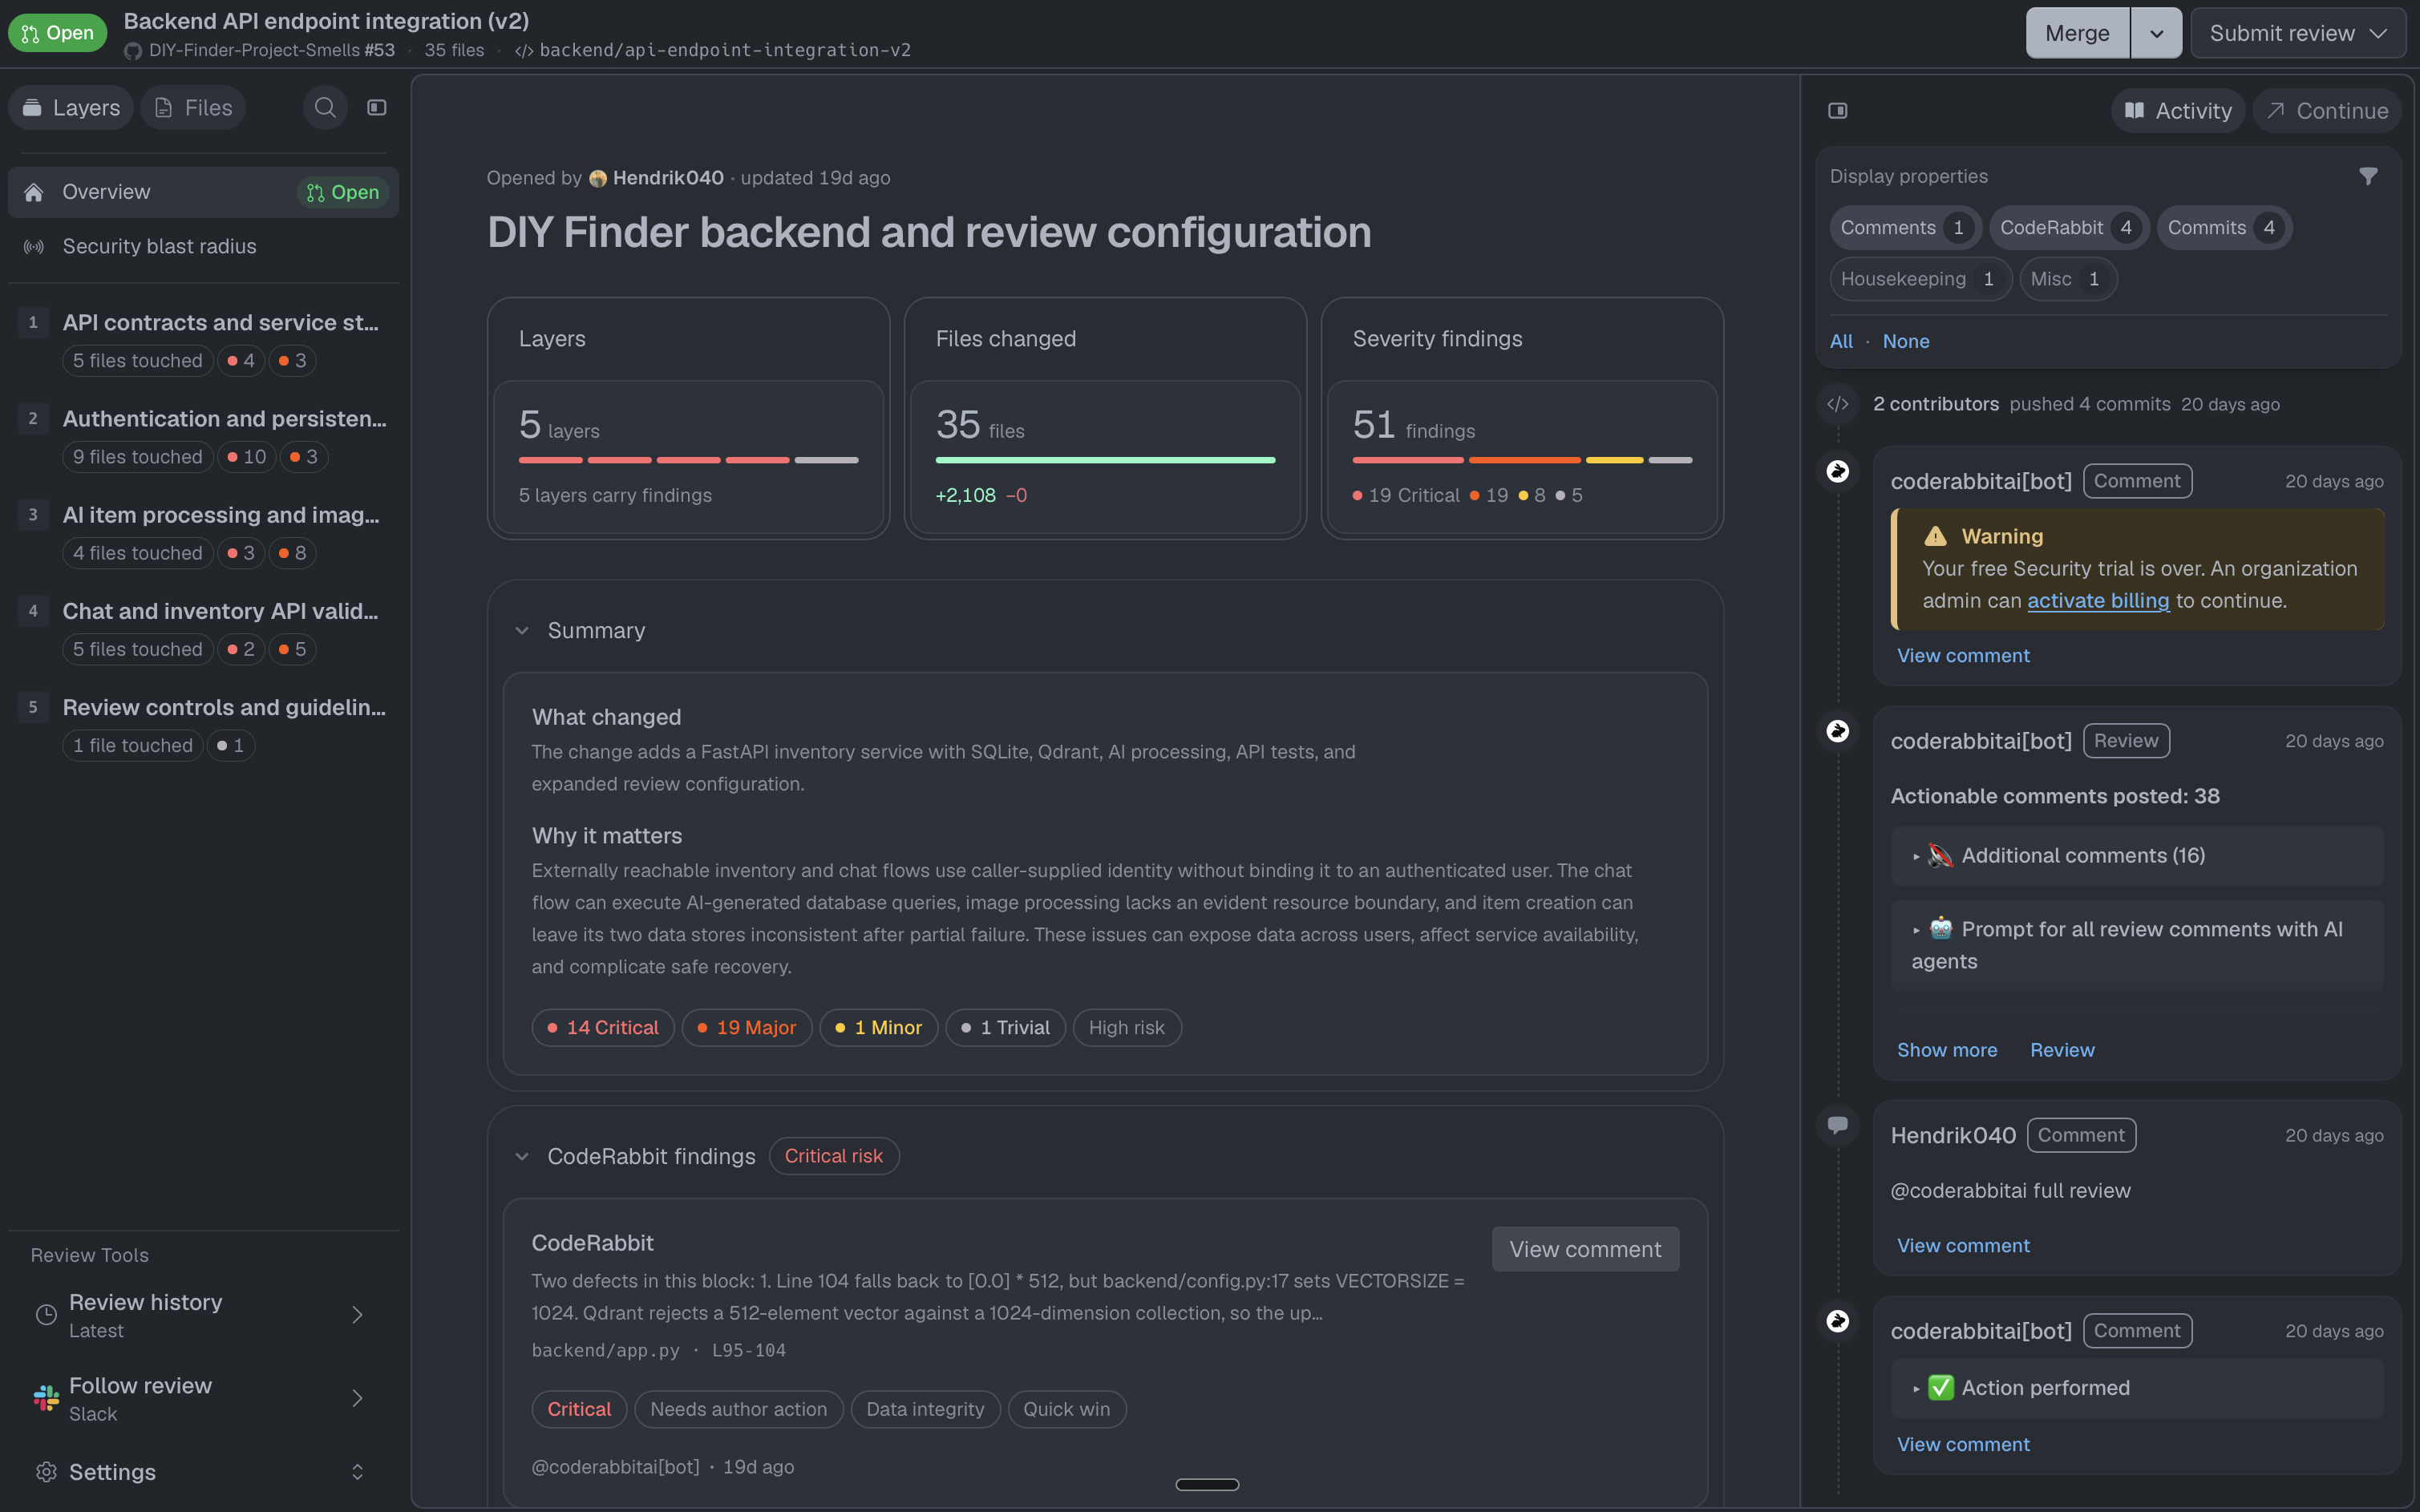Click the commits code icon beside 2 contributors
The width and height of the screenshot is (2420, 1512).
point(1837,404)
